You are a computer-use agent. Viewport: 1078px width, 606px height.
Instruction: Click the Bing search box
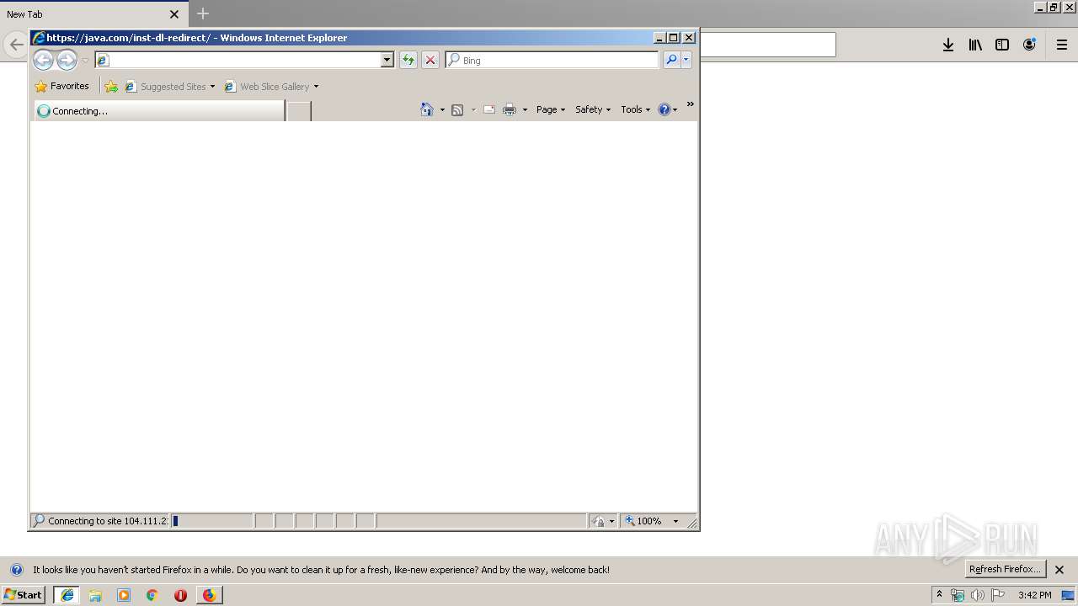(552, 60)
